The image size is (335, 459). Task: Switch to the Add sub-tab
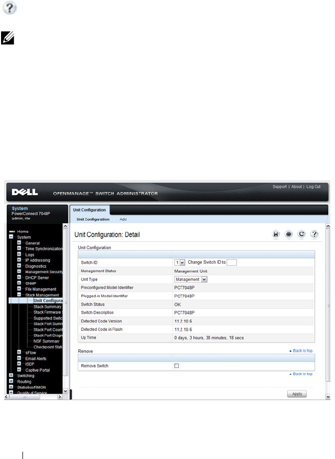(123, 219)
